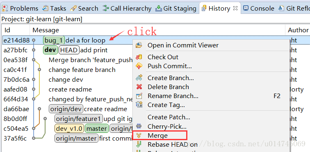
Task: Select commit id e214d88
Action: [x=16, y=40]
